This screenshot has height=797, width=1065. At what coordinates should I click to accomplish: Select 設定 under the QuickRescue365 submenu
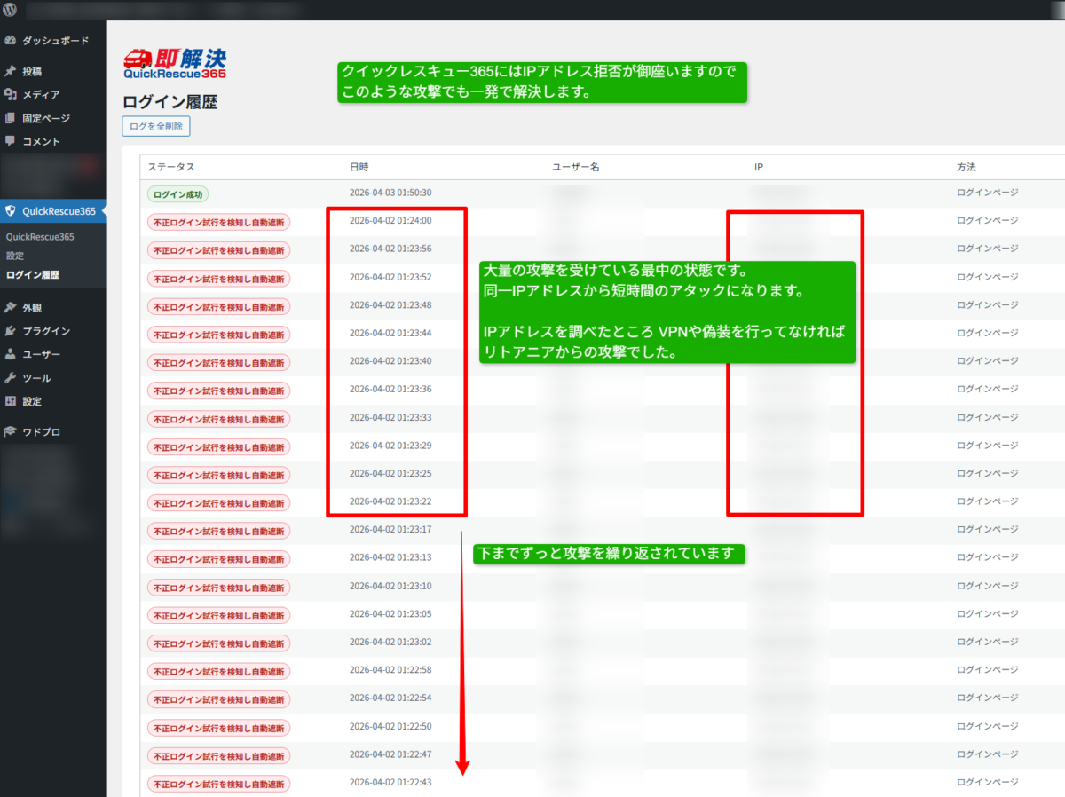tap(15, 256)
